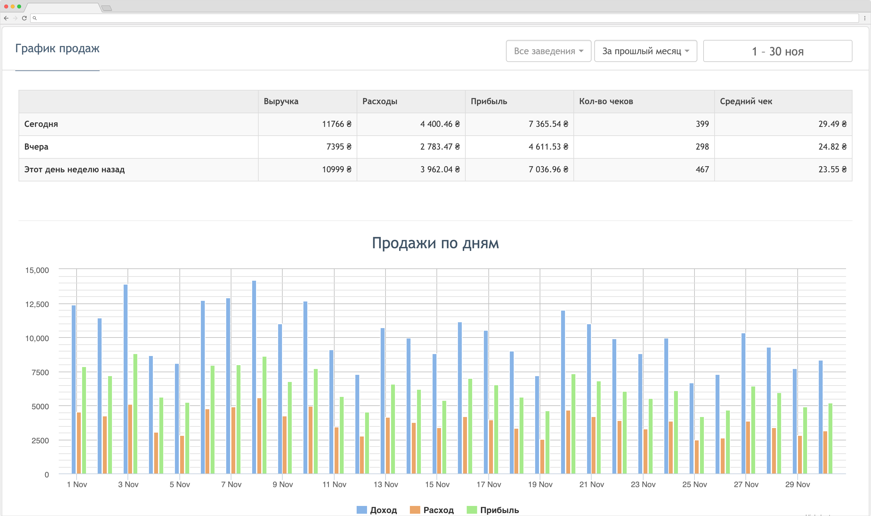Image resolution: width=871 pixels, height=516 pixels.
Task: Open the browser three-dot menu
Action: point(865,18)
